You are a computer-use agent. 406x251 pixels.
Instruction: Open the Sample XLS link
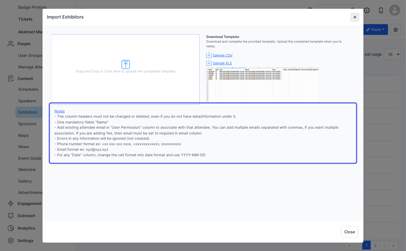(222, 63)
